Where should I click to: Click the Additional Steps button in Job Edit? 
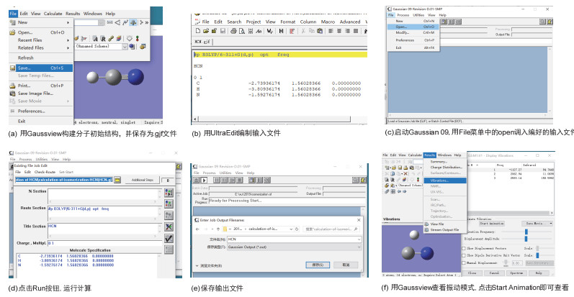(143, 180)
